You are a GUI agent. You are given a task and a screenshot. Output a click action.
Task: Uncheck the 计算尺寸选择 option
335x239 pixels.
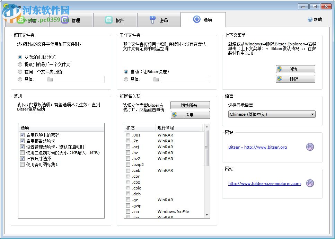click(22, 158)
